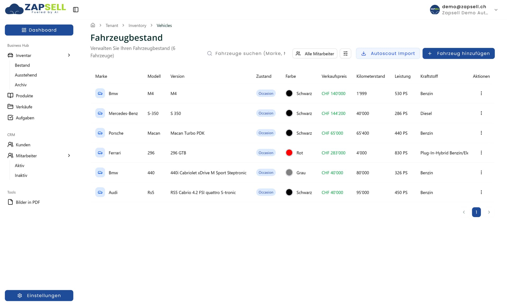
Task: Open Aktiv employees in sidebar
Action: click(20, 166)
